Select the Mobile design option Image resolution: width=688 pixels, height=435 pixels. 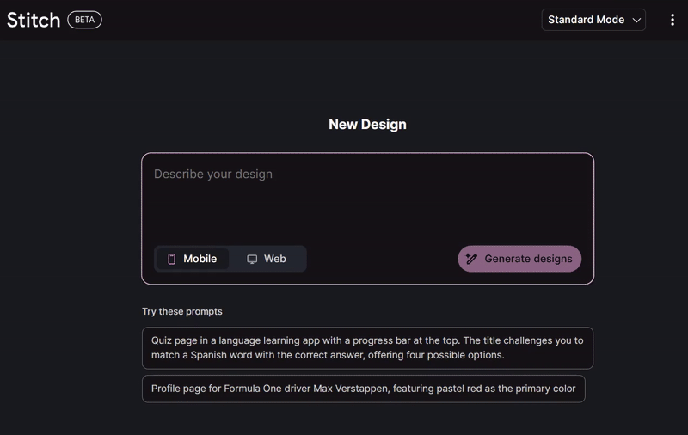[x=192, y=259]
